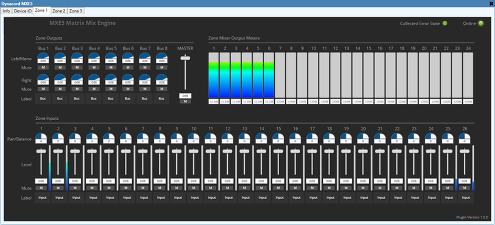Click input 24 level fader handle
Image resolution: width=495 pixels, height=225 pixels.
pos(431,151)
